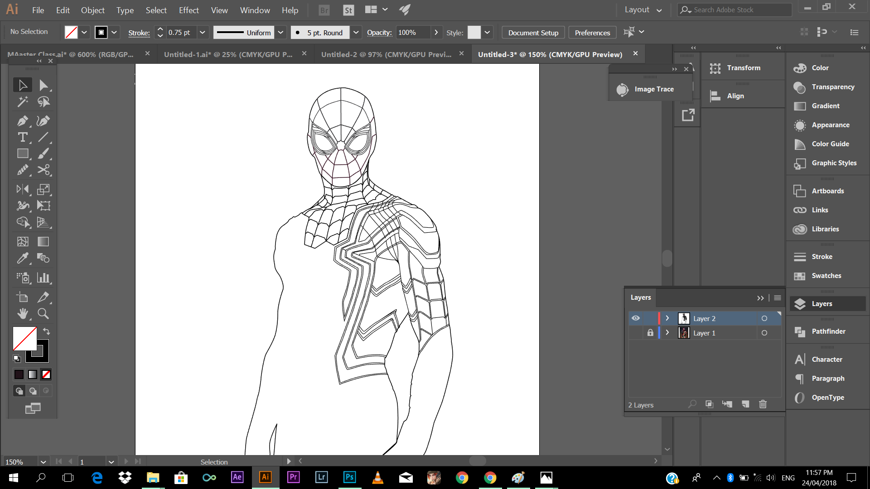Open the Object menu
The height and width of the screenshot is (489, 870).
click(92, 10)
